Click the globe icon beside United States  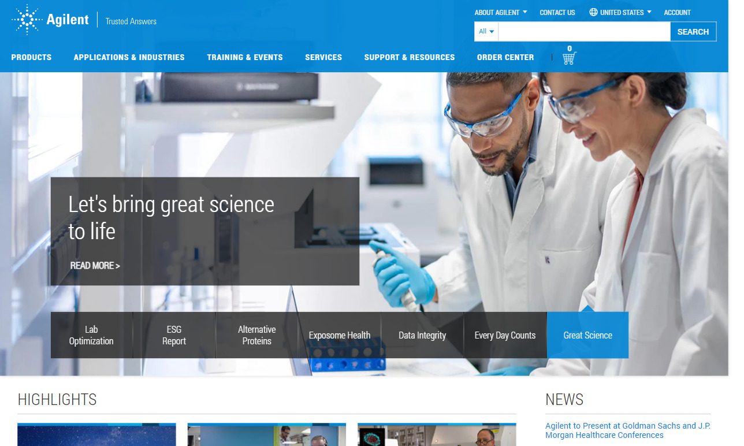tap(593, 12)
